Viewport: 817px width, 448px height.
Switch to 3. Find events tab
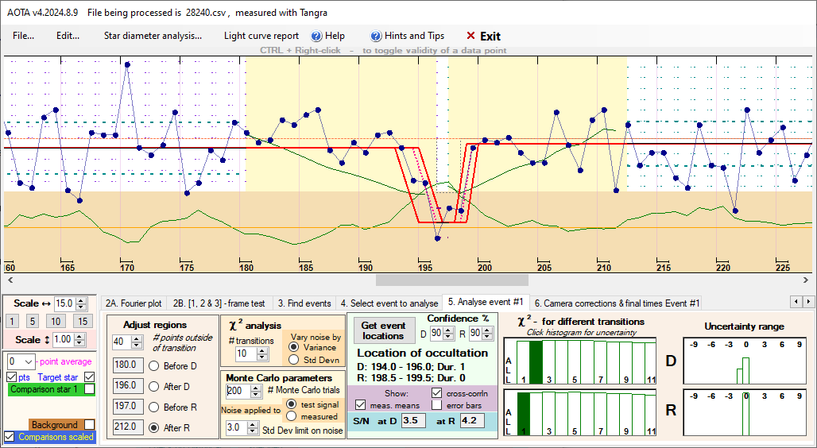[x=304, y=303]
